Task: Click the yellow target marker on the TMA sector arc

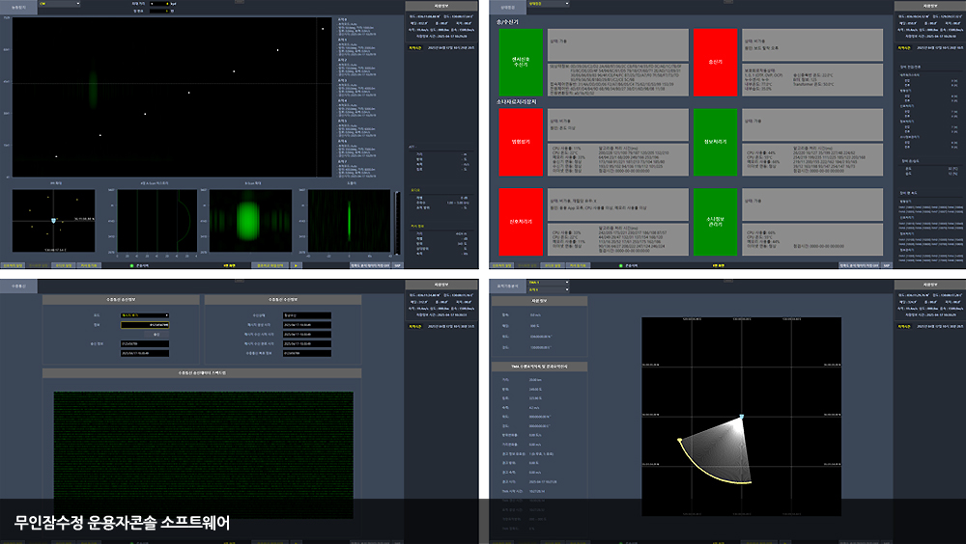Action: 679,440
